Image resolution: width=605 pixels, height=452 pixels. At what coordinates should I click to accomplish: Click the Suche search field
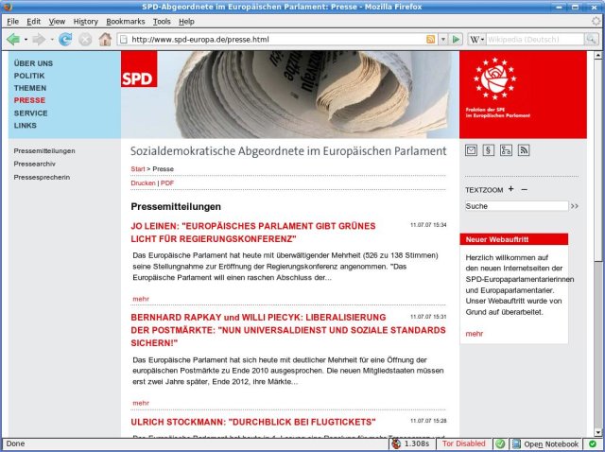[517, 206]
